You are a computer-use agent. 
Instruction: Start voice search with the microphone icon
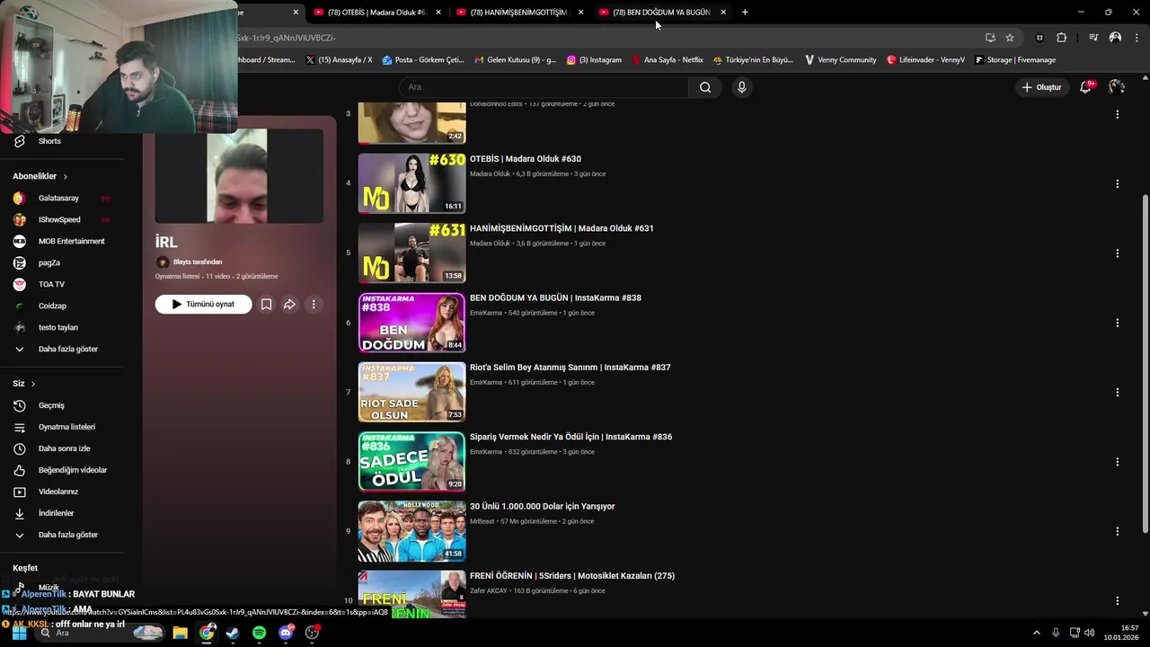[741, 87]
